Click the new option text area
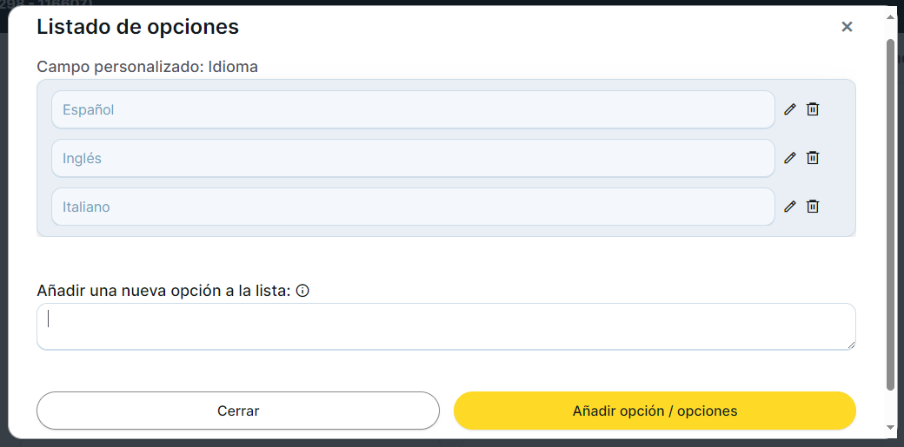 pyautogui.click(x=446, y=326)
